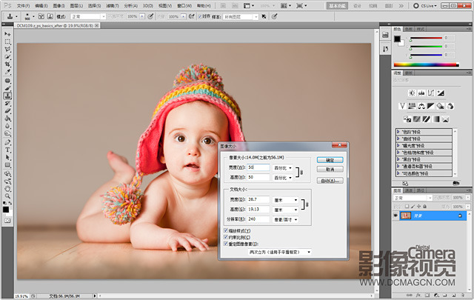This screenshot has width=474, height=300.
Task: Select the Rectangular Marquee tool
Action: point(7,40)
